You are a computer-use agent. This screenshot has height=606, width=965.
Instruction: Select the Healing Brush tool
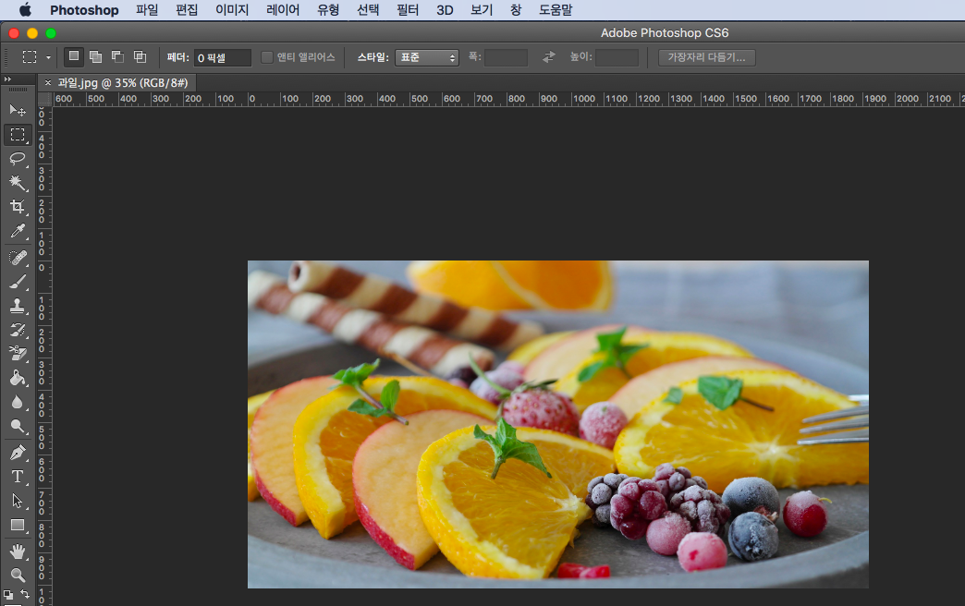(18, 257)
